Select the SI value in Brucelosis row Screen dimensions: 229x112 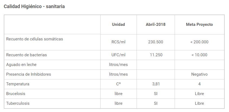pyautogui.click(x=156, y=94)
